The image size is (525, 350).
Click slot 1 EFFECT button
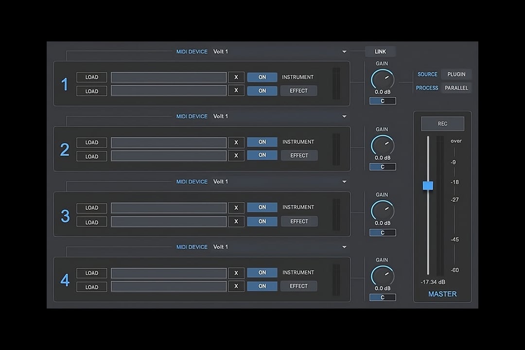click(x=298, y=91)
